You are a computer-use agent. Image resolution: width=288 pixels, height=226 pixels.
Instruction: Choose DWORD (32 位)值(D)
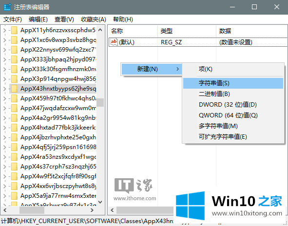pyautogui.click(x=233, y=104)
